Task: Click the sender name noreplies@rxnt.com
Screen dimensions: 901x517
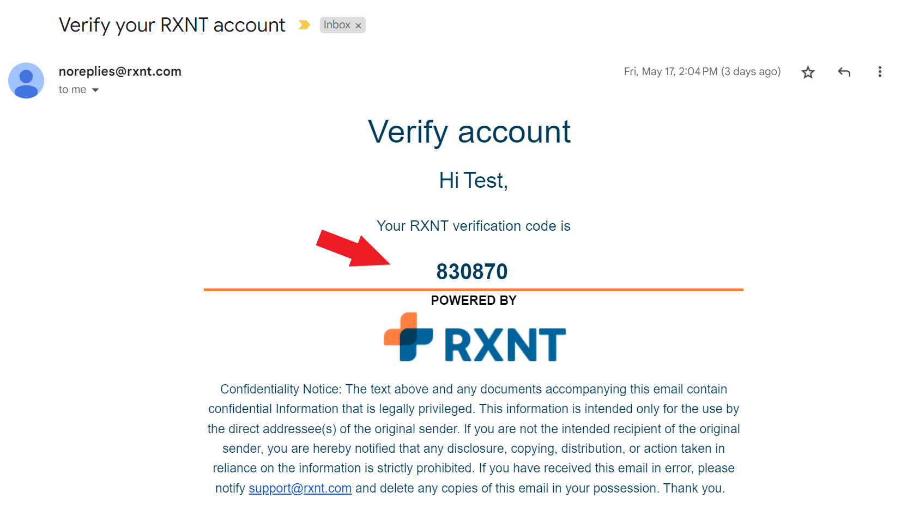Action: (x=120, y=71)
